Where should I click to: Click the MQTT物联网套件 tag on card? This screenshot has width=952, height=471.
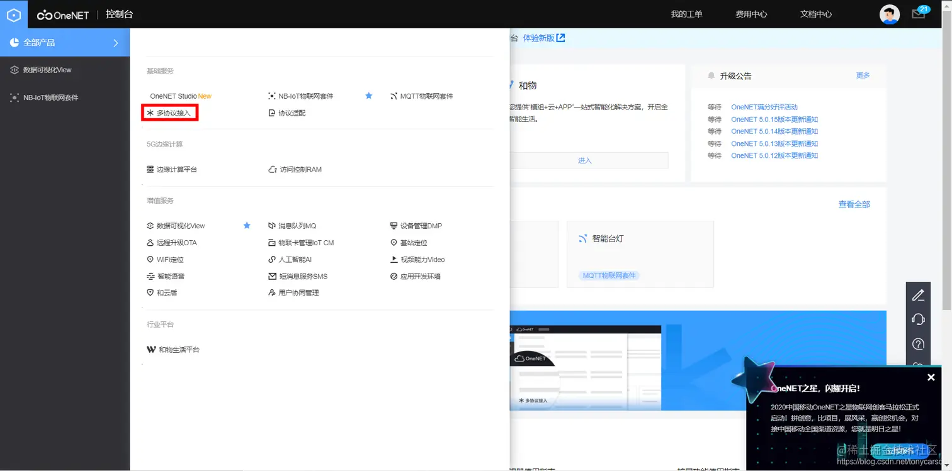pos(609,275)
